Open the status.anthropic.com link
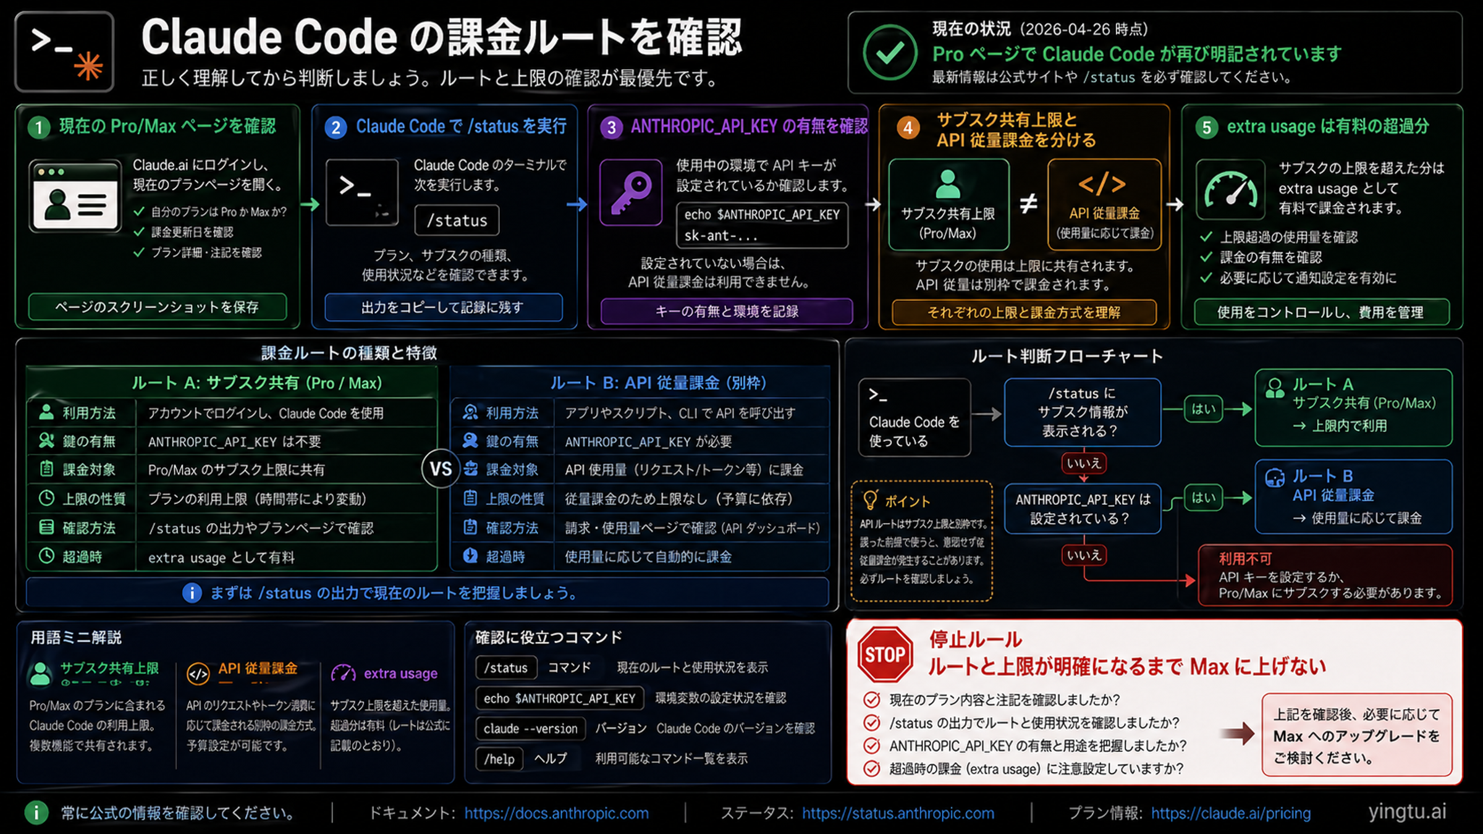1483x834 pixels. tap(897, 813)
